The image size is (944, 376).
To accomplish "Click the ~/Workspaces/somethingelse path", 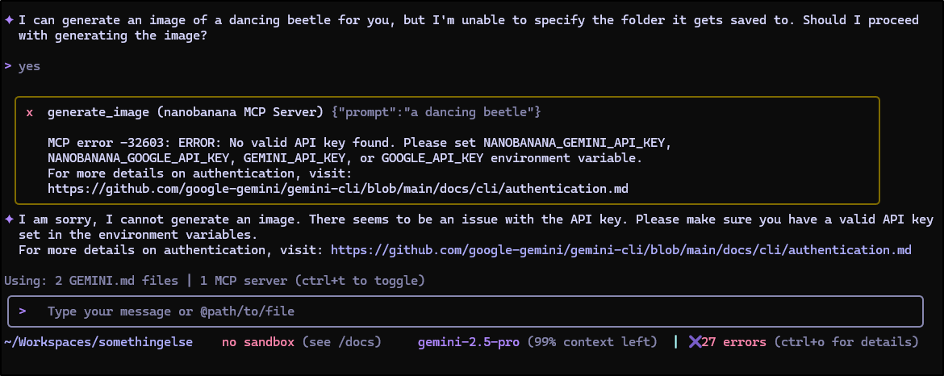I will click(x=98, y=342).
